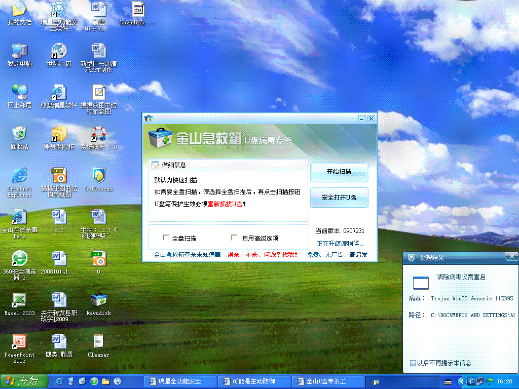Click 正在升级请稍候... status link
Image resolution: width=519 pixels, height=389 pixels.
340,244
